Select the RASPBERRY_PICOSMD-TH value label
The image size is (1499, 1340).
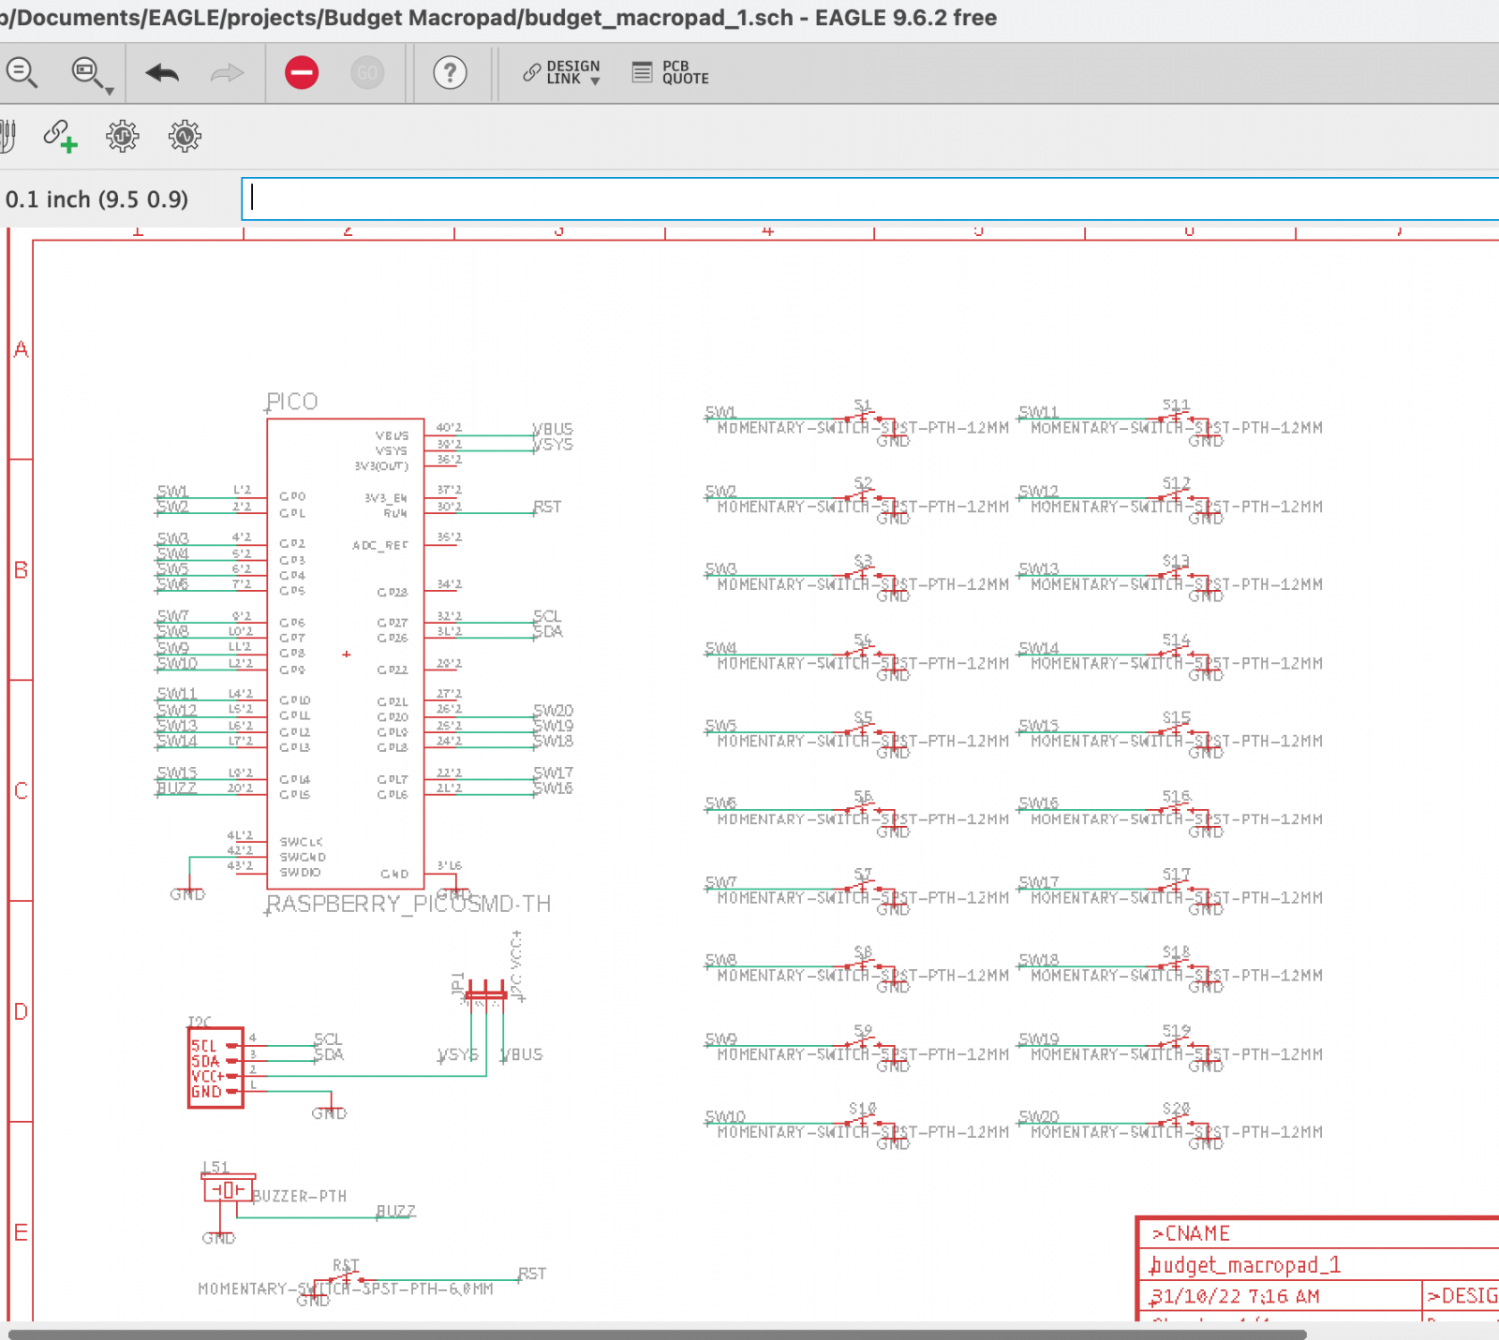[408, 904]
